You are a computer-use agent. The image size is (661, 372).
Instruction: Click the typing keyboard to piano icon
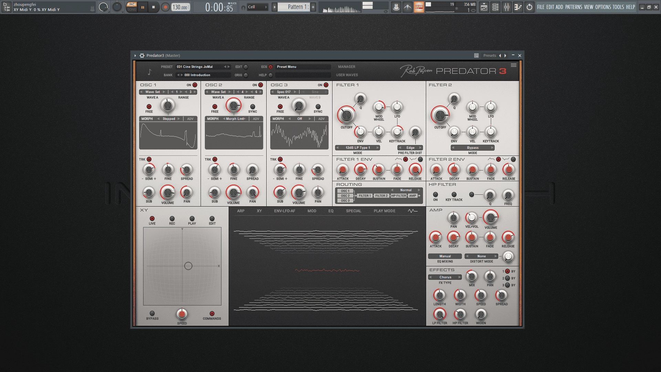(419, 7)
